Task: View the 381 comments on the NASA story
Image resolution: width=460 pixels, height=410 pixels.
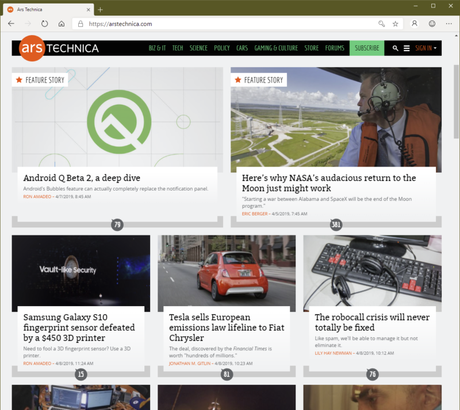Action: click(x=336, y=225)
